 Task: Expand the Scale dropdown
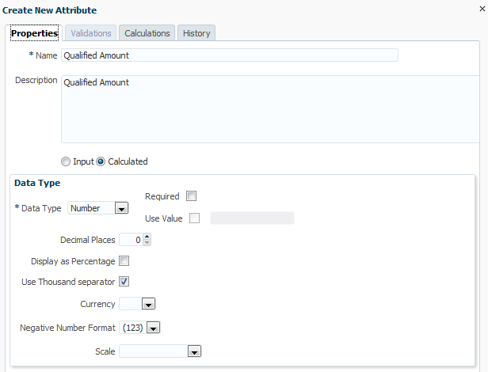pyautogui.click(x=194, y=351)
